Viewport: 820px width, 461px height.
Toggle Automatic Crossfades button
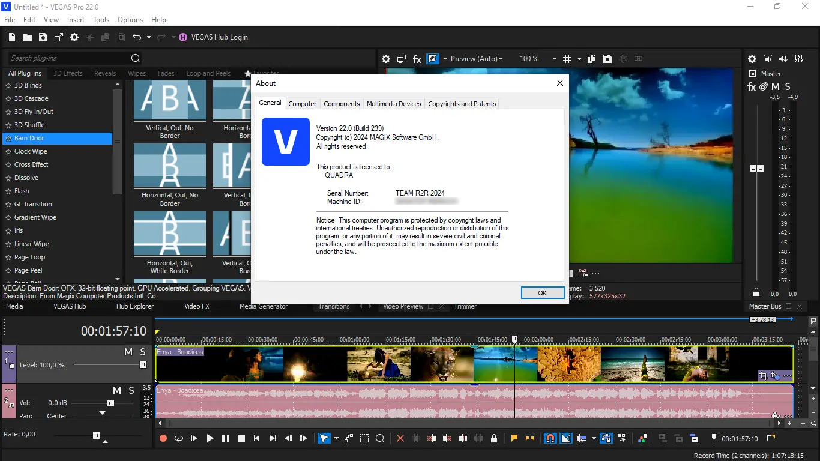[566, 439]
